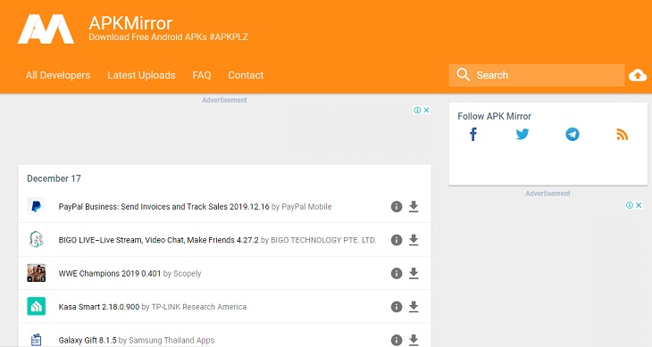652x347 pixels.
Task: Show info for BIGO LIVE
Action: click(x=397, y=240)
